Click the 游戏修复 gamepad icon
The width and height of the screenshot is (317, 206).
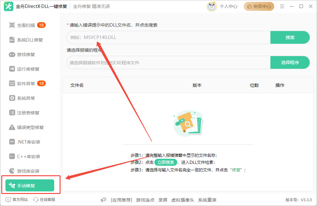click(12, 55)
